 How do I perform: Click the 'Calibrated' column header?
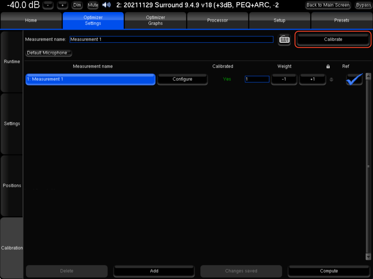point(223,66)
